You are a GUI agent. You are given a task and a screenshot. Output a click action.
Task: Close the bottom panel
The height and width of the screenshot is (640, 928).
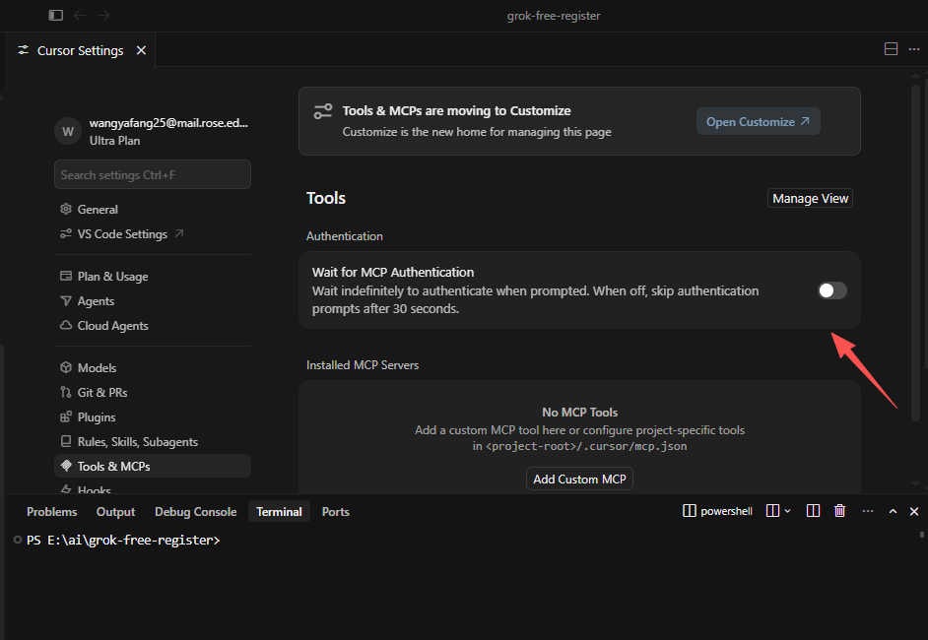tap(914, 511)
